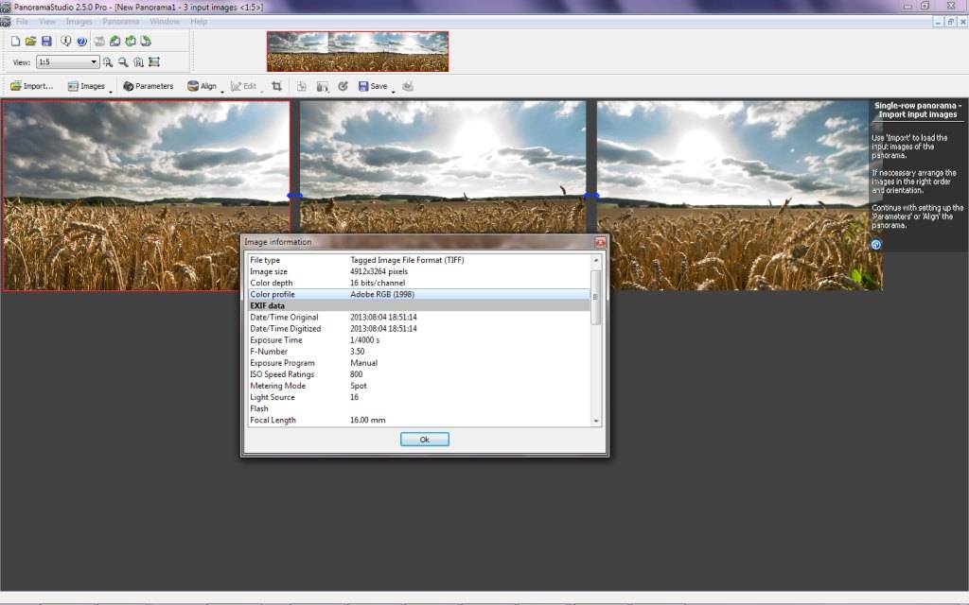Click the scroll down arrow in Image information list
969x605 pixels.
[596, 421]
